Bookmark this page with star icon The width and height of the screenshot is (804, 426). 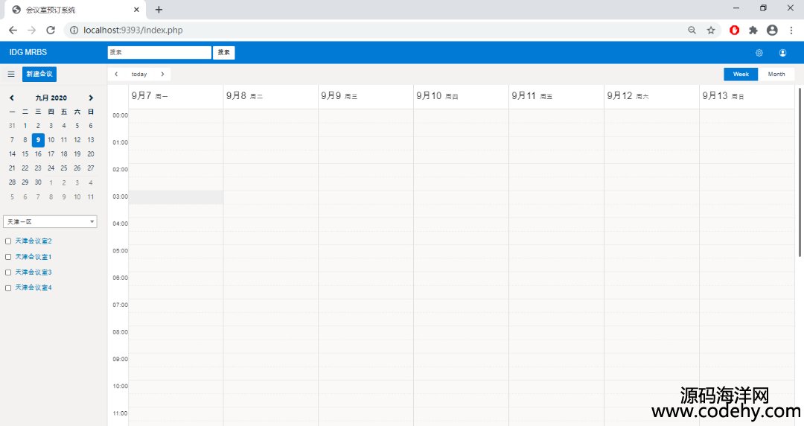711,31
